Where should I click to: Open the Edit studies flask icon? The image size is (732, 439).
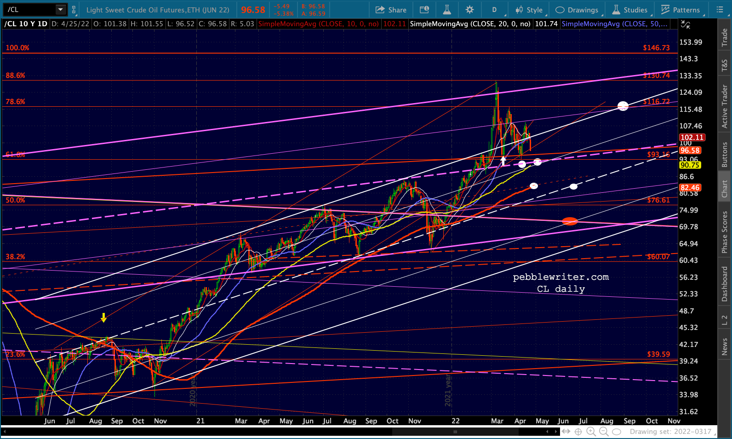click(446, 10)
